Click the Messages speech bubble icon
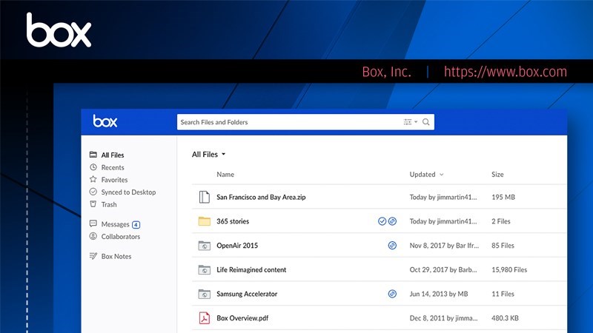The width and height of the screenshot is (593, 333). coord(93,223)
